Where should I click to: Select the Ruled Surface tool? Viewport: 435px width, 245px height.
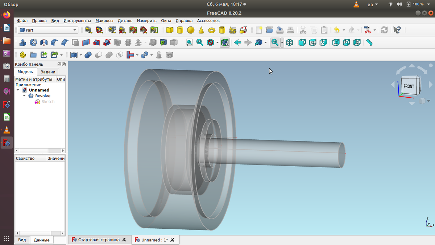pos(86,42)
